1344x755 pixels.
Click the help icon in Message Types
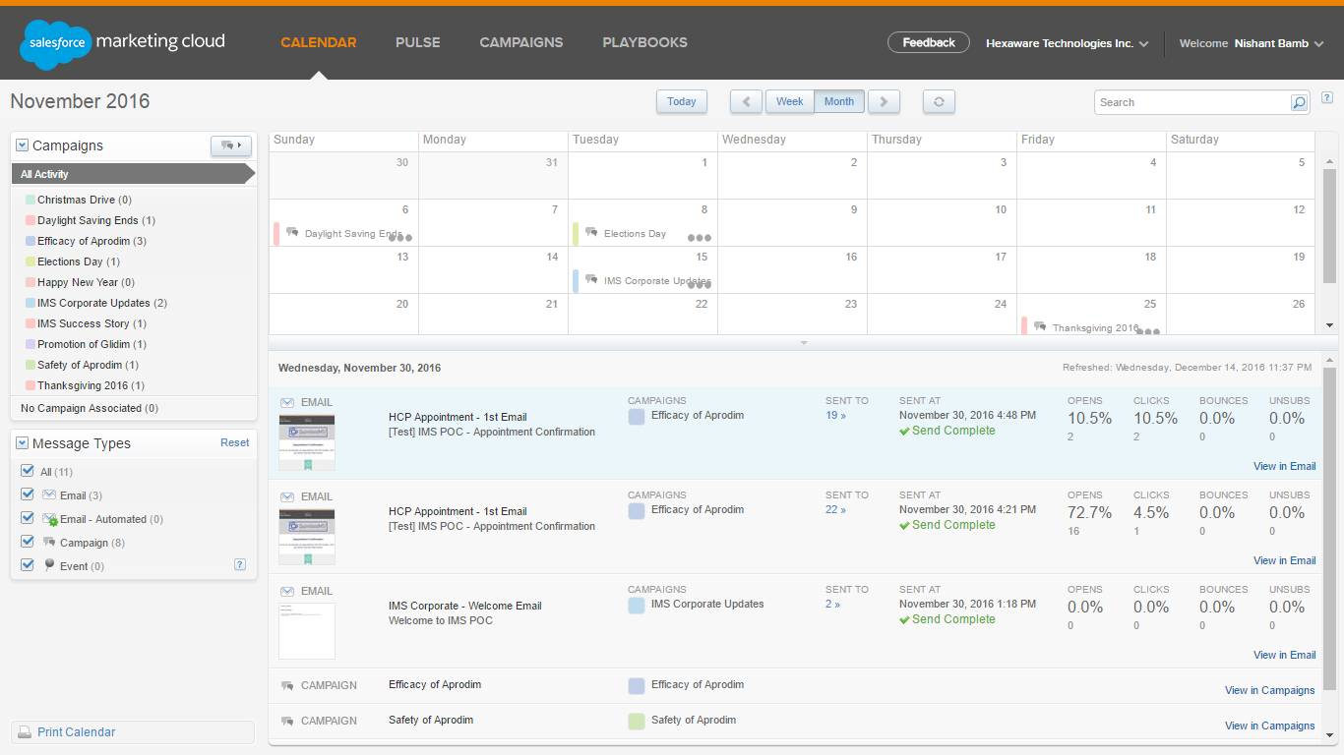tap(239, 564)
